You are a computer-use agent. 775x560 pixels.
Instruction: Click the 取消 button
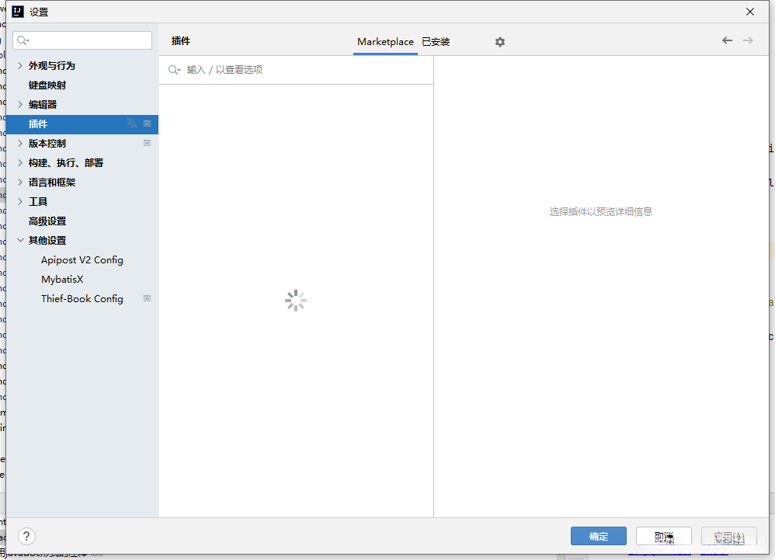tap(663, 536)
